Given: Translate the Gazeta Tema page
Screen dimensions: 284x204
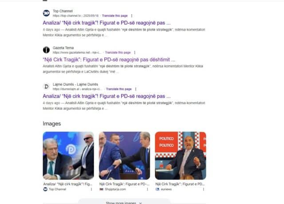Looking at the screenshot, I should click(118, 52).
